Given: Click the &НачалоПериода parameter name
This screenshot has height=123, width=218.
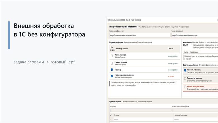Looking at the screenshot, I should (120, 65).
